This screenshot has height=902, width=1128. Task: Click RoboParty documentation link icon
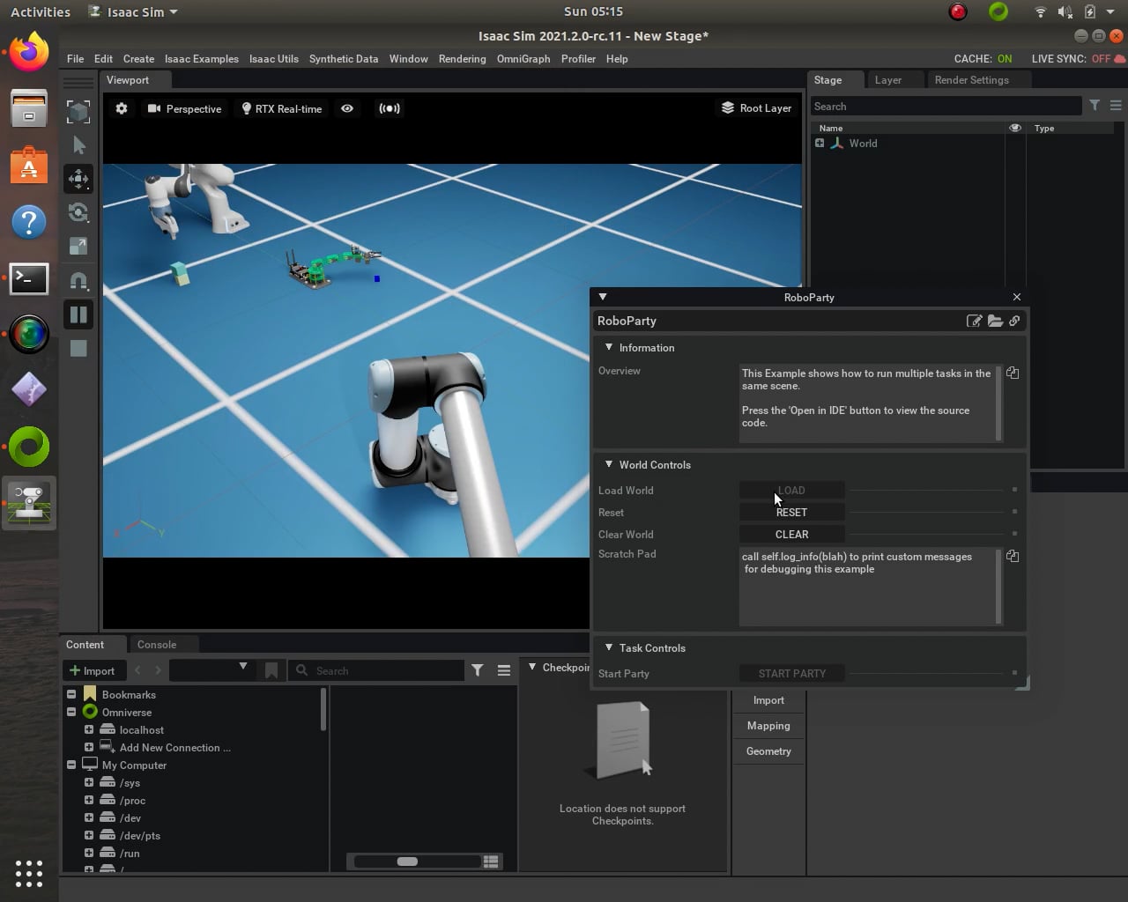(1014, 321)
